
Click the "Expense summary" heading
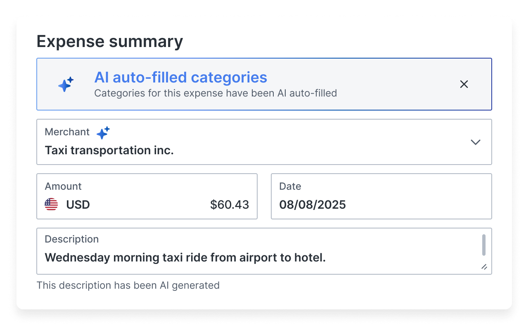[x=109, y=42]
